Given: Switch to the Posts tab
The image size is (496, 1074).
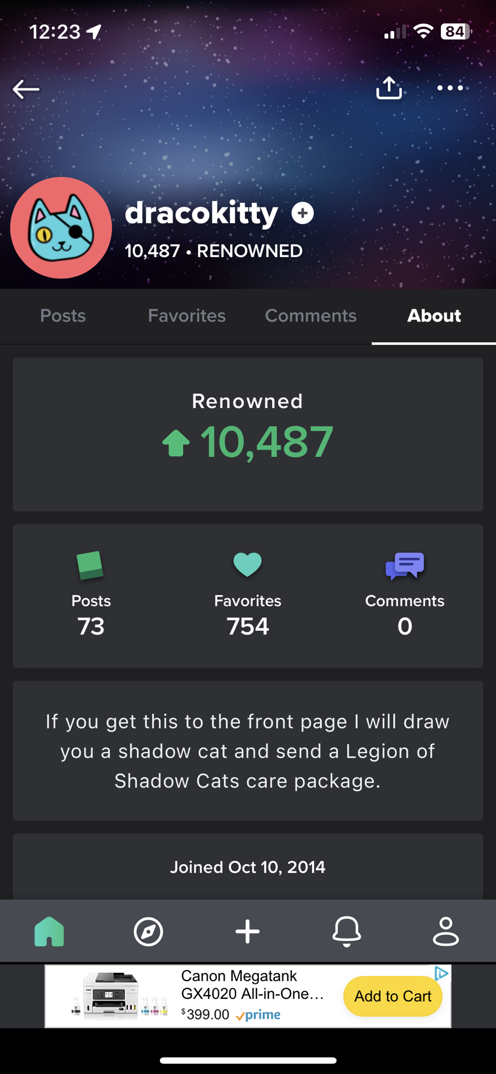Looking at the screenshot, I should [x=63, y=316].
